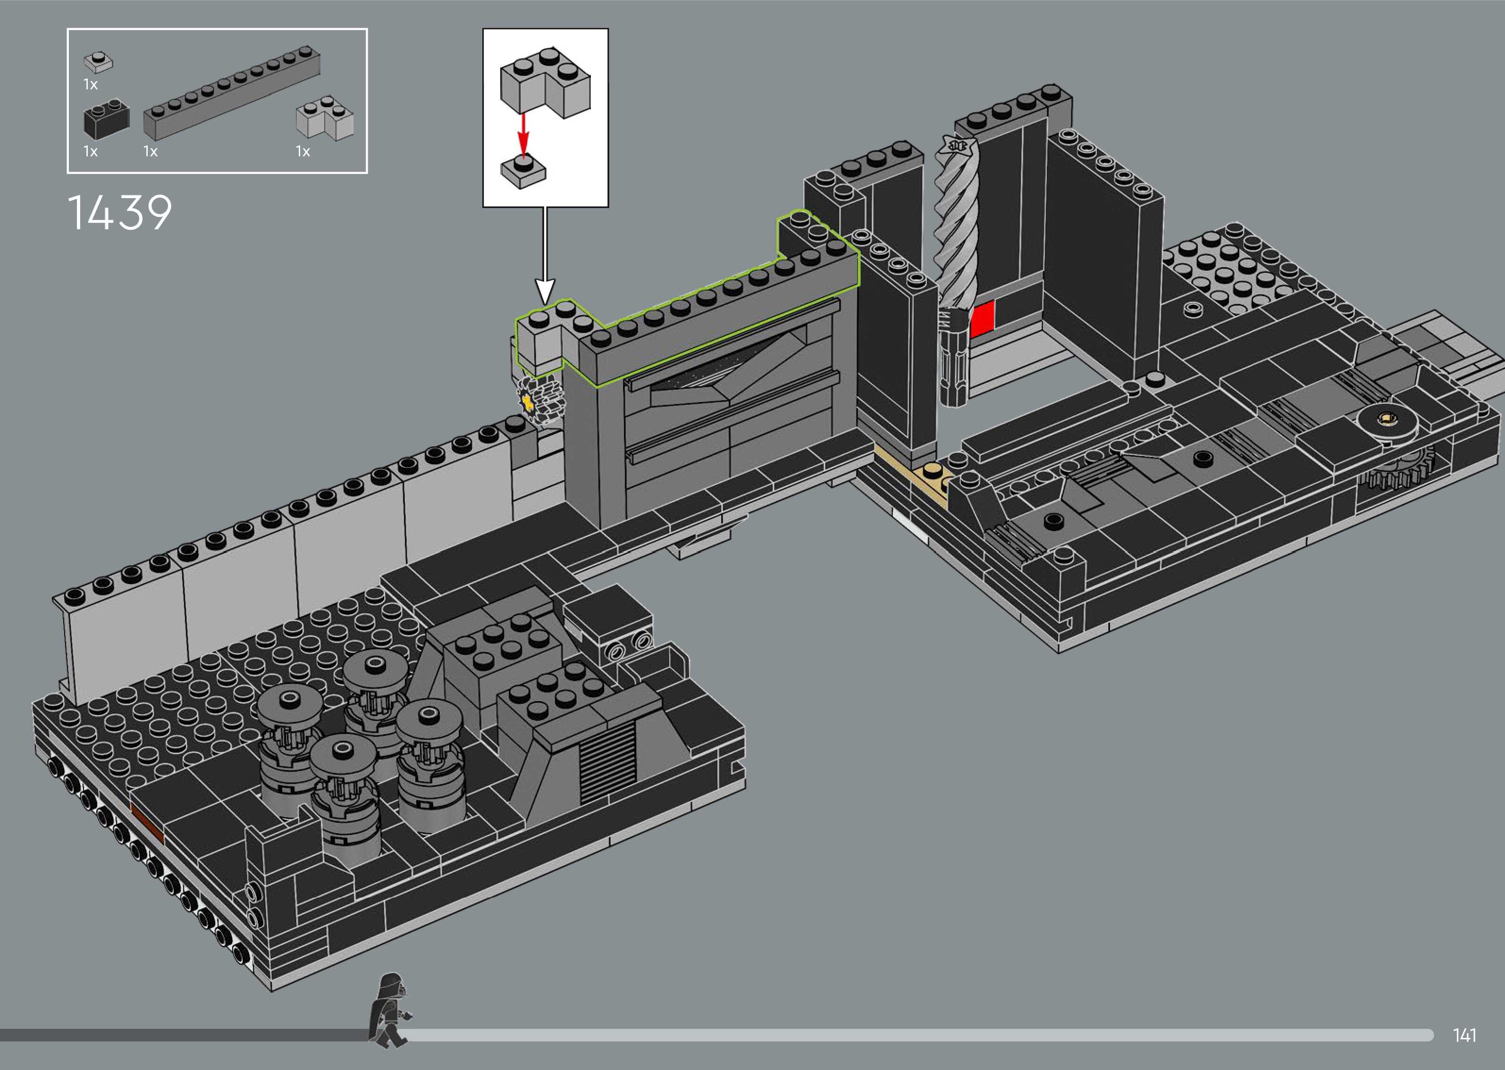Screen dimensions: 1505x1070
Task: Click the round dish with gold center
Action: point(1388,420)
